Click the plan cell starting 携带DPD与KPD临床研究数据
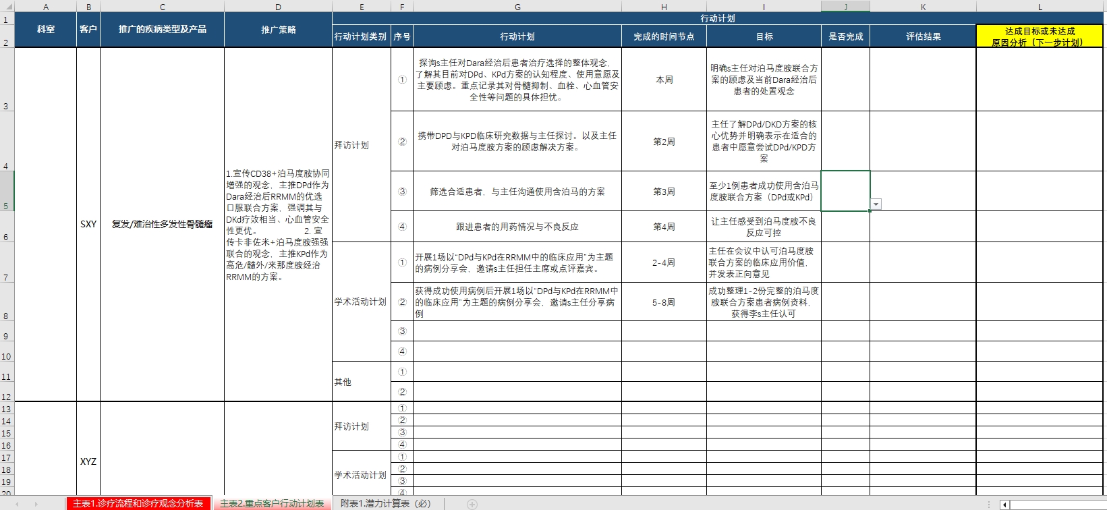The height and width of the screenshot is (510, 1107). pos(517,141)
